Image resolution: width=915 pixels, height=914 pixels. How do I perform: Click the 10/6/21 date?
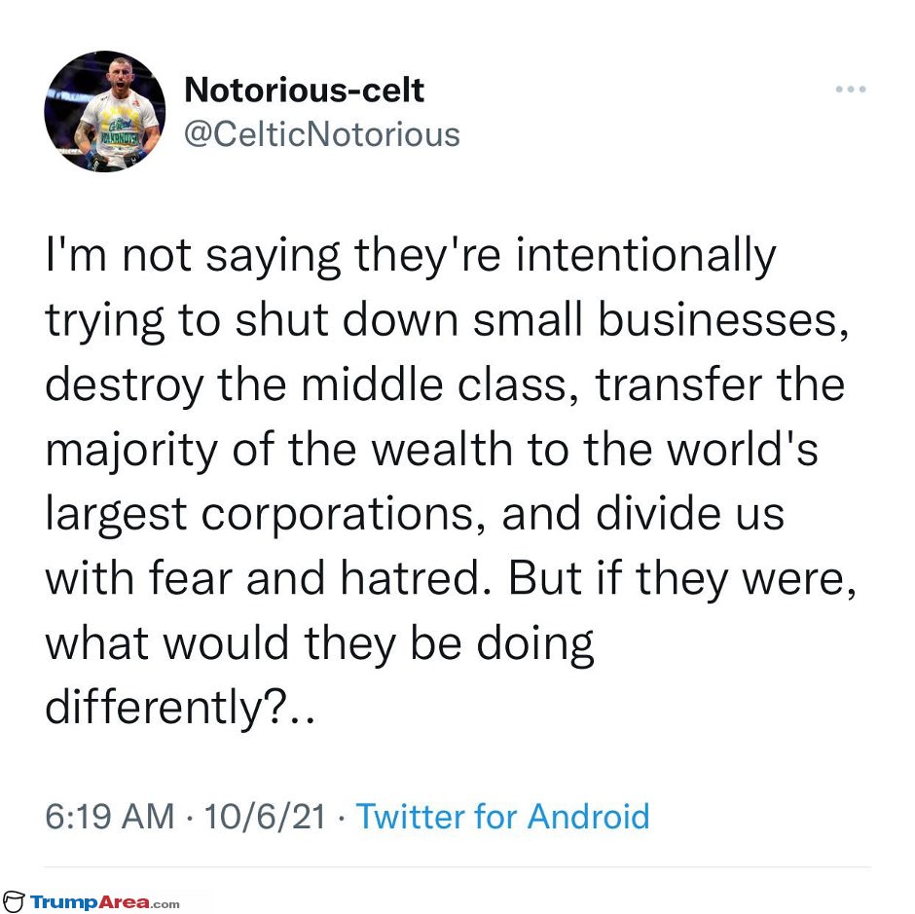(265, 816)
